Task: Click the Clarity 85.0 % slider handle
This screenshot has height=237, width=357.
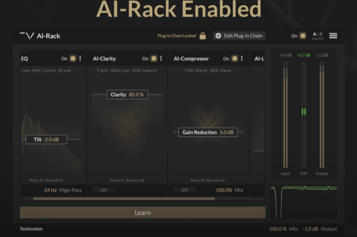Action: coord(127,95)
